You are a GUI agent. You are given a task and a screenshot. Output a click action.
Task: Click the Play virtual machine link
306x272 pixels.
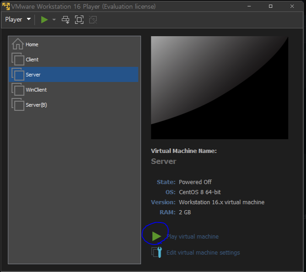(193, 236)
